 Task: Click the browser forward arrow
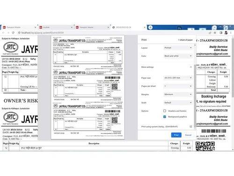(8, 33)
